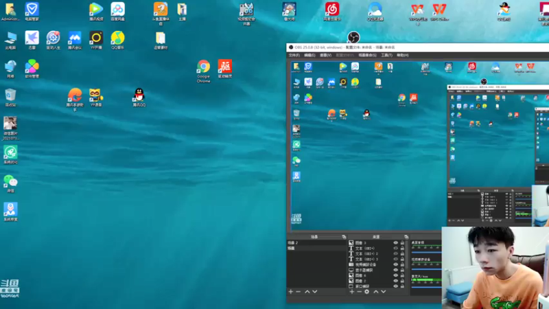This screenshot has width=549, height=309.
Task: Adjust the desktop audio volume slider
Action: tap(426, 252)
